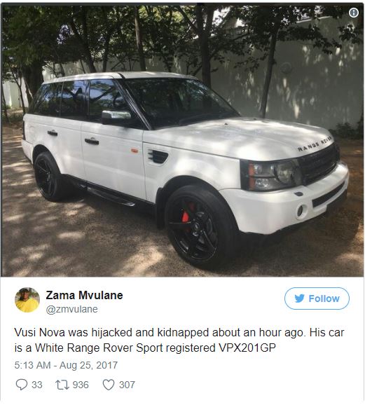Open the @zmvulane handle link

(x=72, y=309)
